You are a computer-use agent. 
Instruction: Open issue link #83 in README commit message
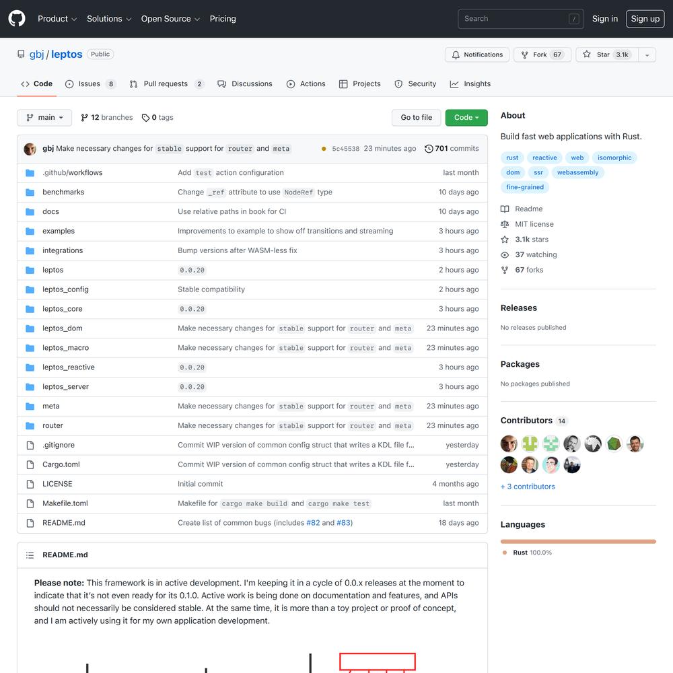[343, 523]
